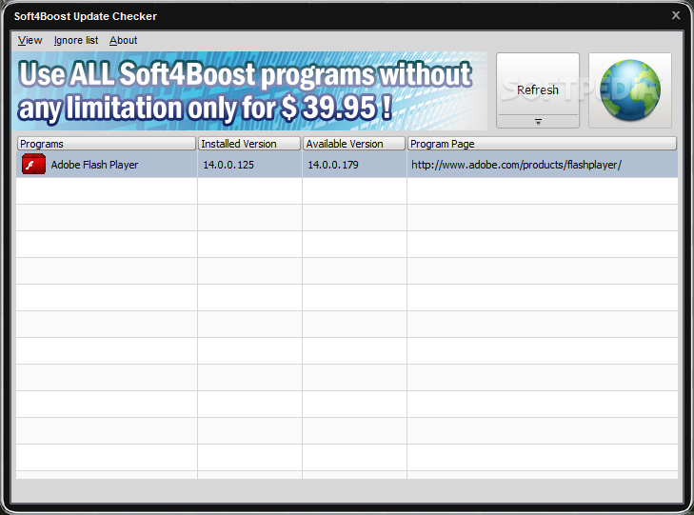Click the globe website icon button
This screenshot has width=694, height=515.
point(630,90)
